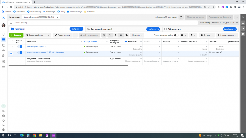246x138 pixels.
Task: Open File Explorer from the taskbar
Action: 41,136
